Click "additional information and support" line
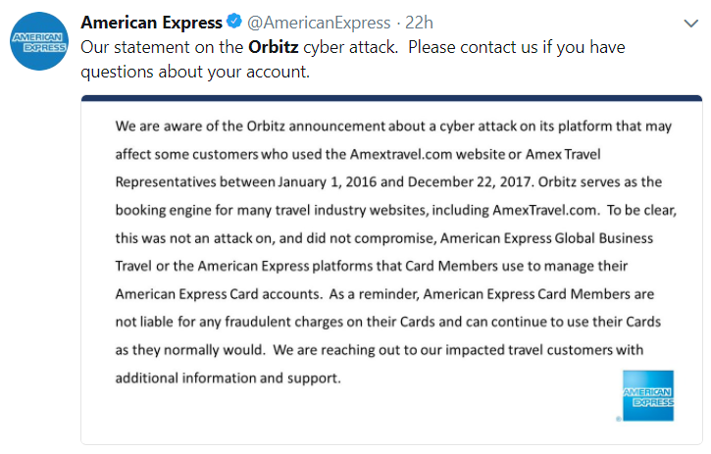The width and height of the screenshot is (711, 454). click(x=228, y=378)
